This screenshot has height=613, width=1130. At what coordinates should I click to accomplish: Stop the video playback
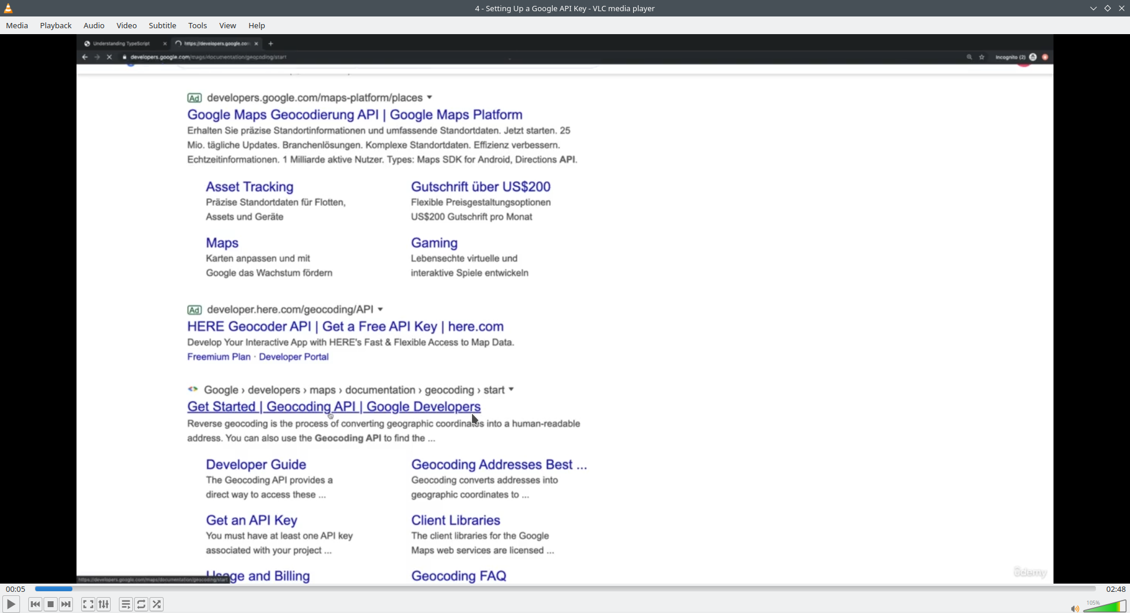coord(51,604)
